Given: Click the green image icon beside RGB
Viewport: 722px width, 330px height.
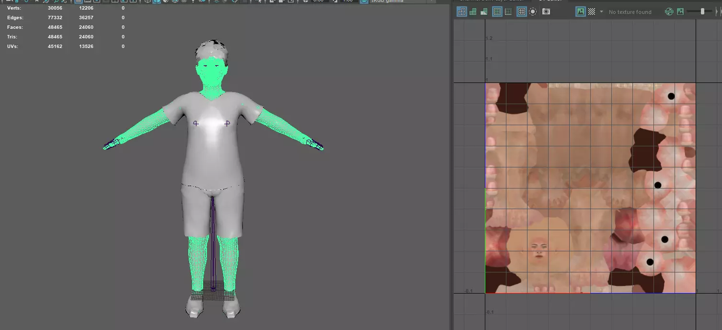Looking at the screenshot, I should 680,12.
